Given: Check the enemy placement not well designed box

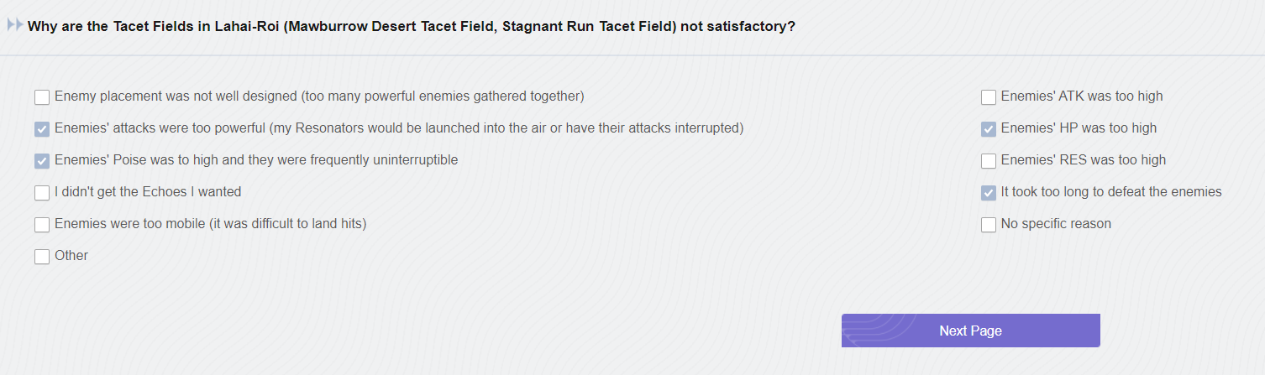Looking at the screenshot, I should coord(42,97).
